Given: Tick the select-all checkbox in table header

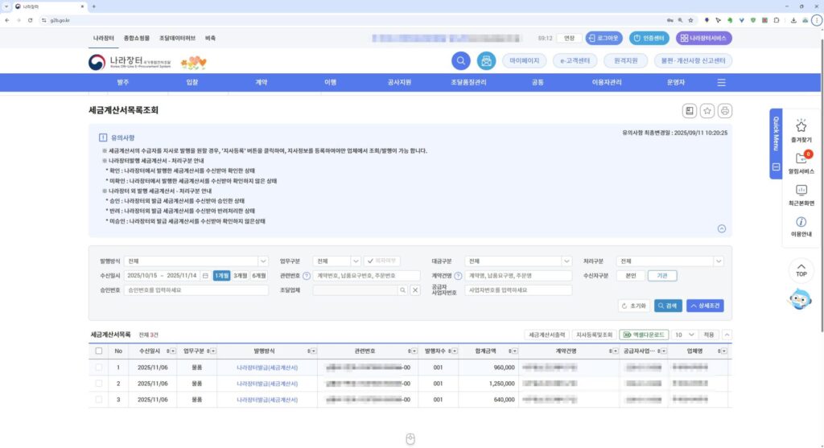Looking at the screenshot, I should [99, 351].
